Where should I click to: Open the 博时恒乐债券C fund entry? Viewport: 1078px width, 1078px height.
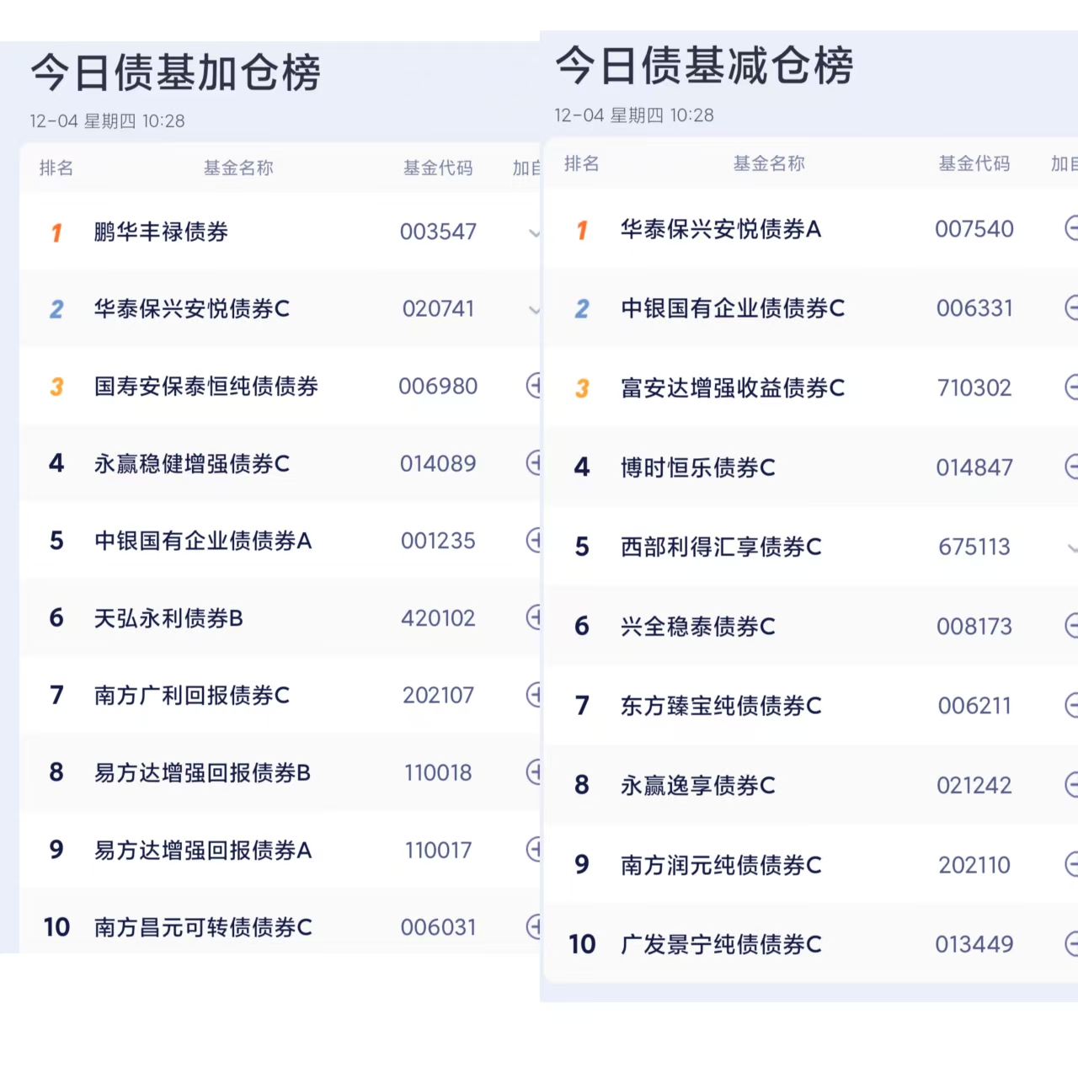697,467
